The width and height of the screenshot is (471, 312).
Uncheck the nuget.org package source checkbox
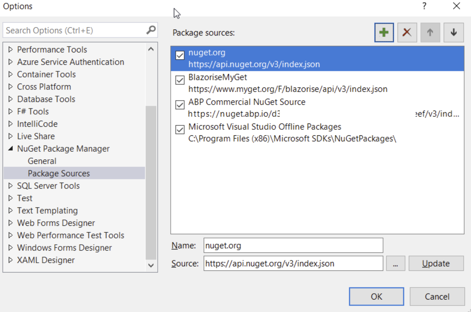point(180,55)
